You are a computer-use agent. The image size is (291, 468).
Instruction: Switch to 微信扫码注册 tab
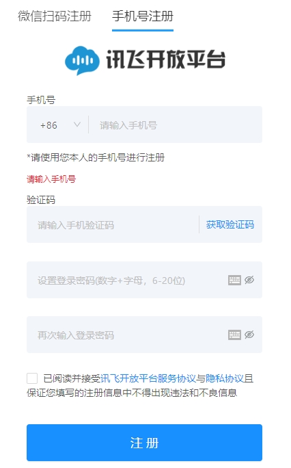[55, 16]
